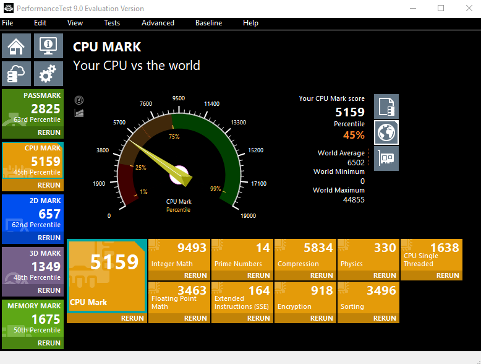The image size is (481, 364).
Task: Open the Advanced menu
Action: click(x=158, y=23)
